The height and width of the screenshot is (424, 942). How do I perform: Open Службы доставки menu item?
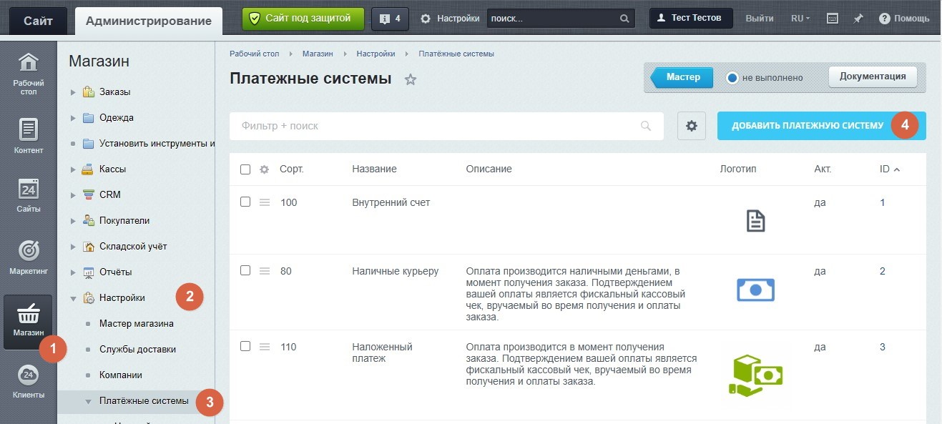click(x=137, y=350)
